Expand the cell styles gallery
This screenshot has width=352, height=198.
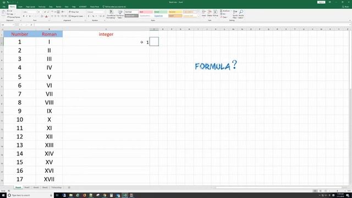(198, 17)
